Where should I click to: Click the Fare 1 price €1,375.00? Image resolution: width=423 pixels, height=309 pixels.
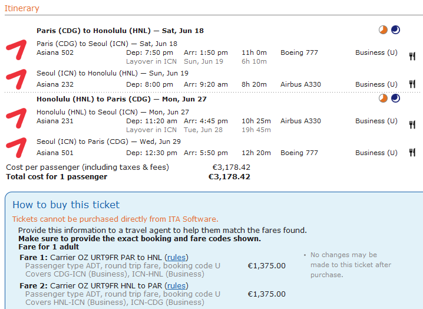coord(266,266)
